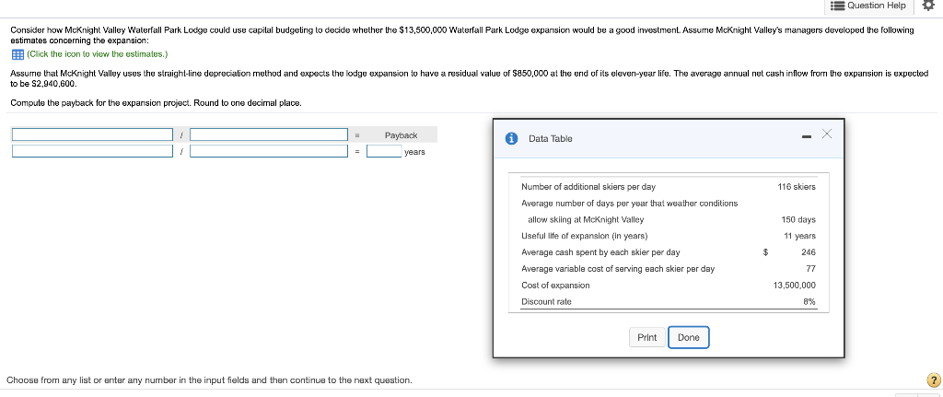Click the '246' cash spent value
The image size is (943, 397).
[809, 252]
